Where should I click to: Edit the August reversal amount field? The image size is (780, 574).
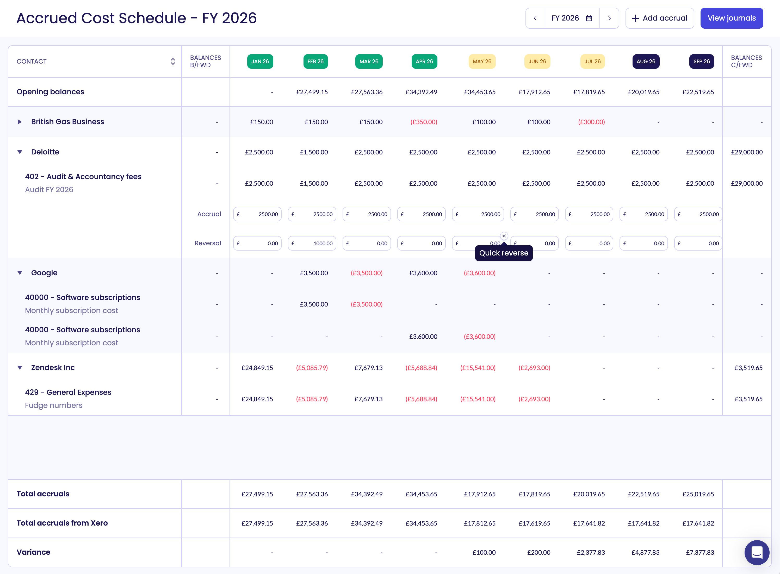click(644, 243)
